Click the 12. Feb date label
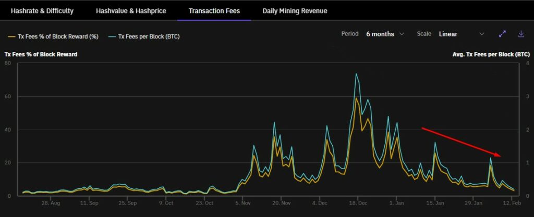The image size is (534, 217). 512,203
